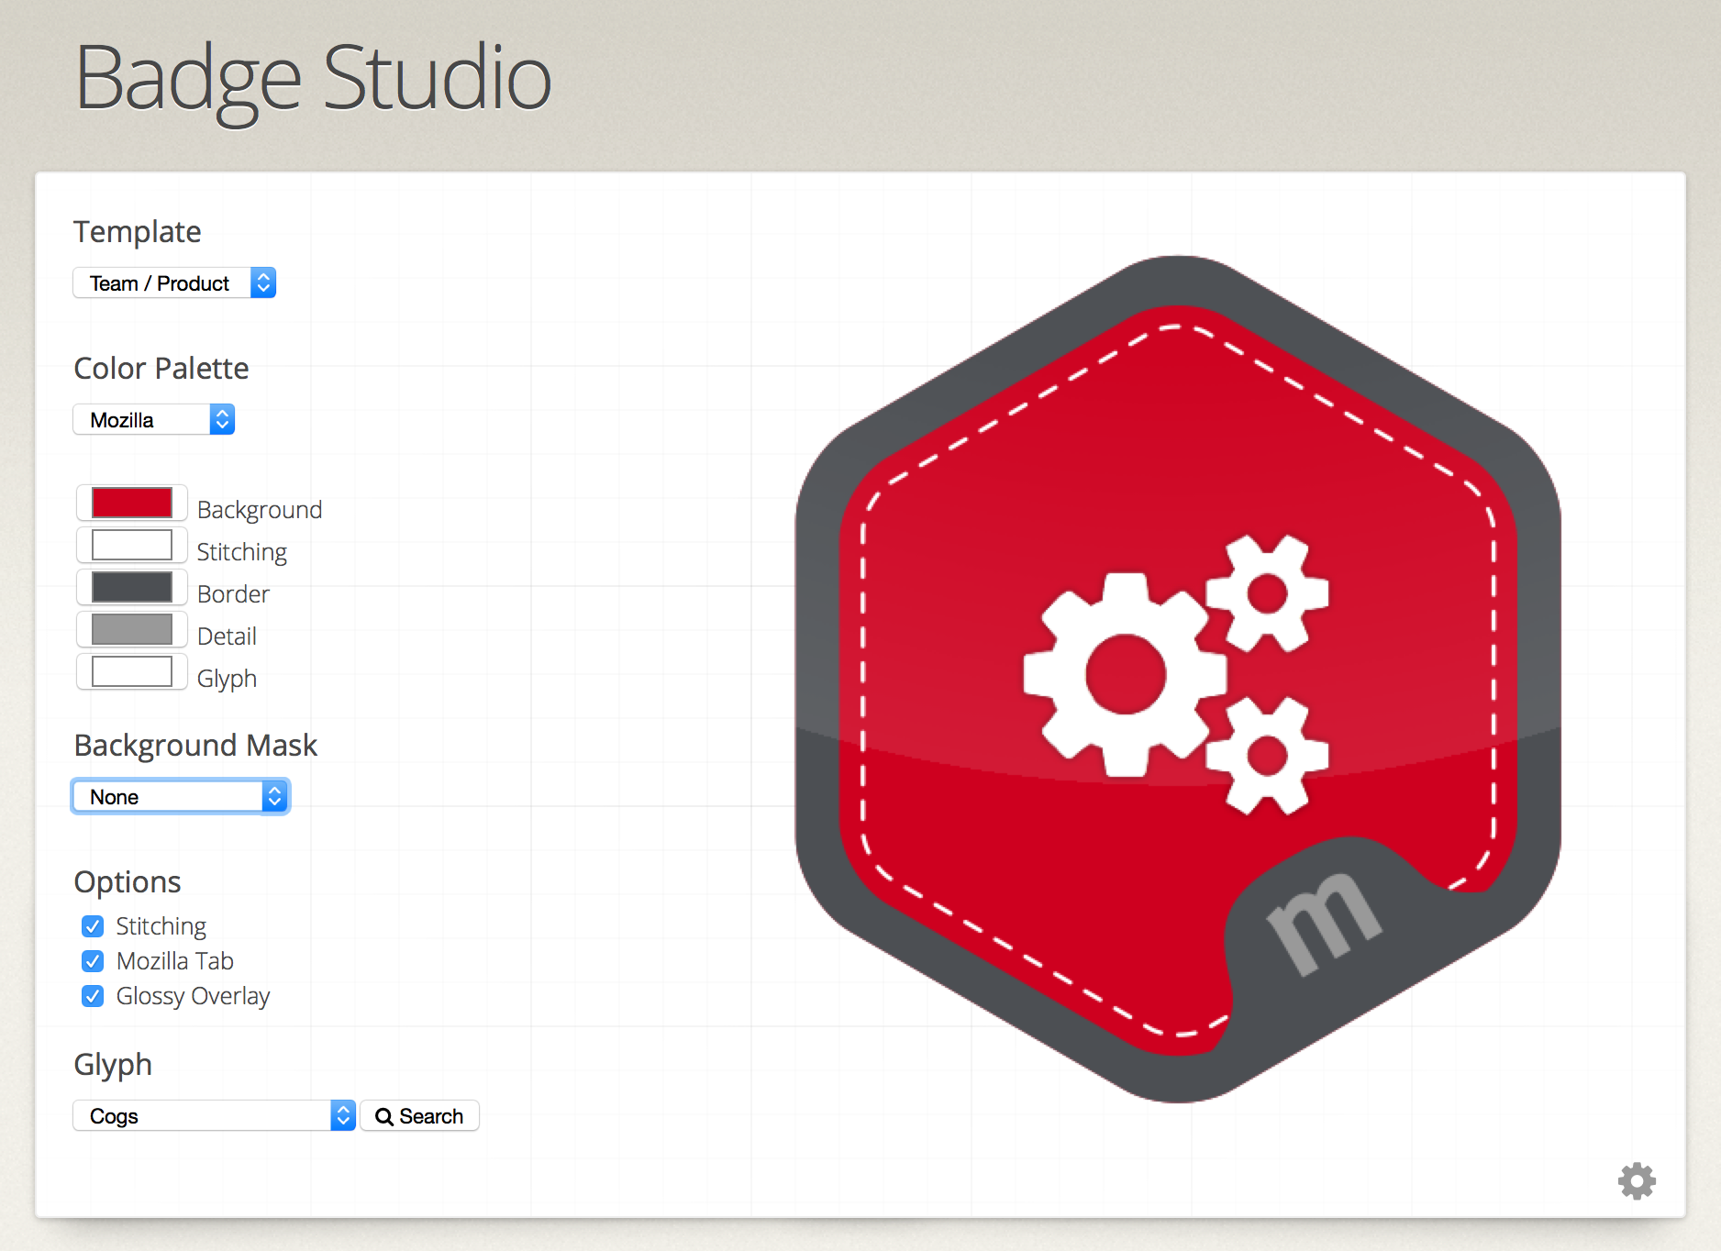Open the Glyph dropdown showing Cogs
The image size is (1721, 1251).
click(x=214, y=1116)
